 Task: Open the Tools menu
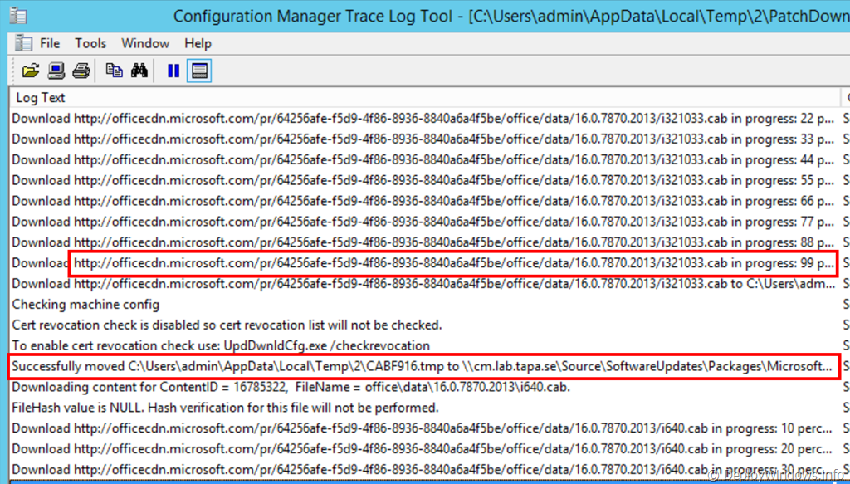point(90,43)
